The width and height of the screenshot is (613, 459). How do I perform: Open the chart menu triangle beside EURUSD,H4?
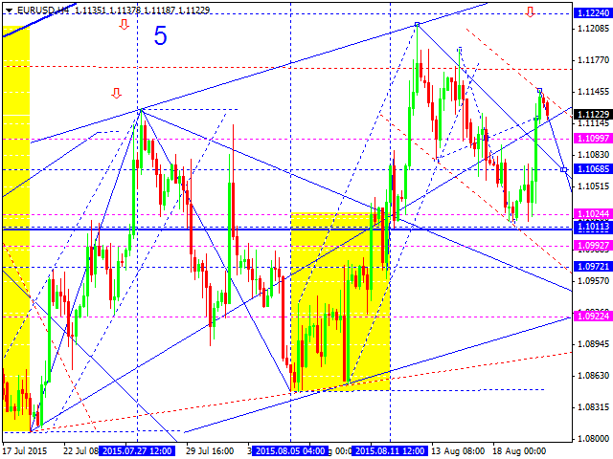(10, 11)
